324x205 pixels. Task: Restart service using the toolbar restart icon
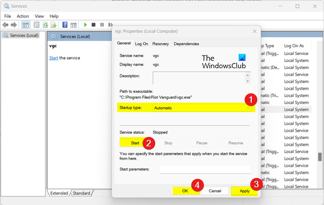(x=110, y=25)
